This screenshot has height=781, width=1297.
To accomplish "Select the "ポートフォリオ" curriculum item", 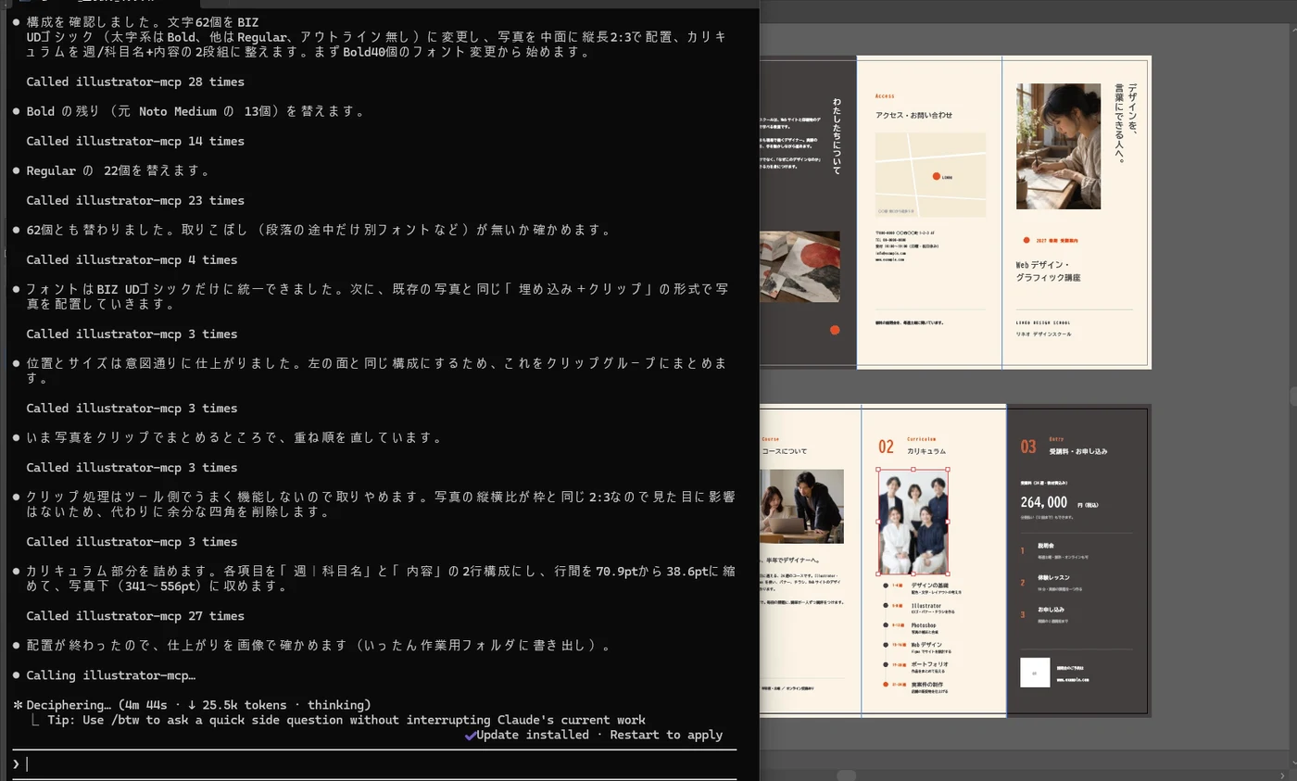I will click(929, 664).
